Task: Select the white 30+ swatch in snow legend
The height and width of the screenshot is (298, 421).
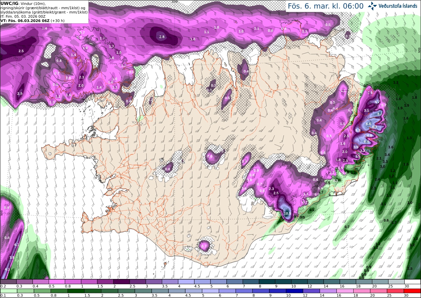Action: click(x=412, y=282)
